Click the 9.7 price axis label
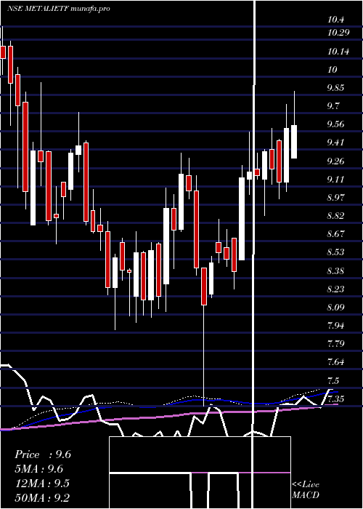The height and width of the screenshot is (509, 363). click(x=334, y=106)
